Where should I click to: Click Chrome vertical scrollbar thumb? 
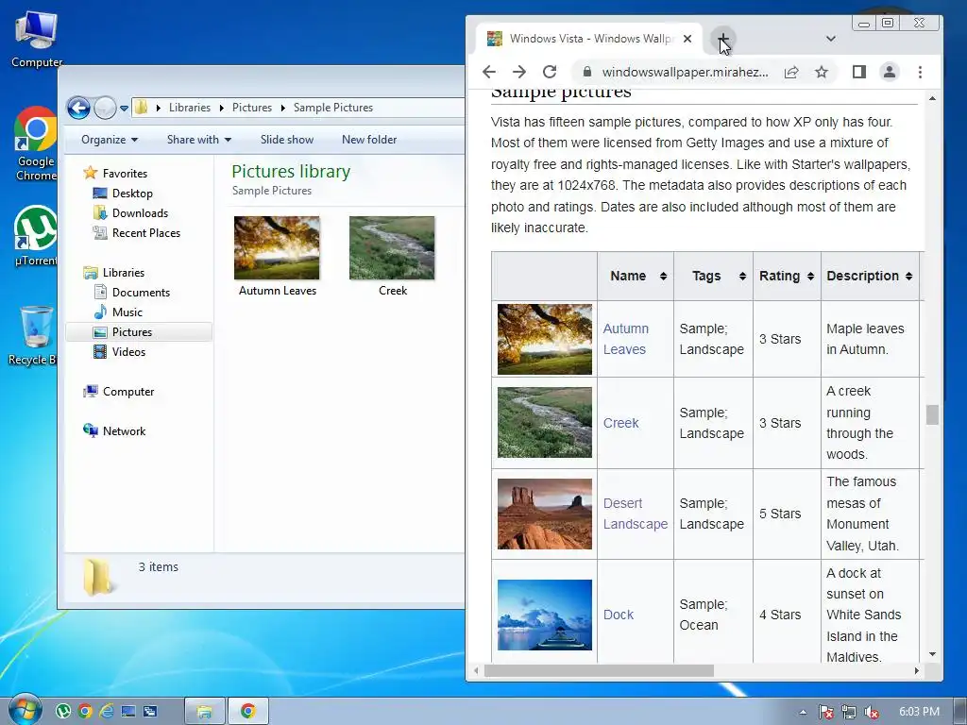(x=932, y=415)
